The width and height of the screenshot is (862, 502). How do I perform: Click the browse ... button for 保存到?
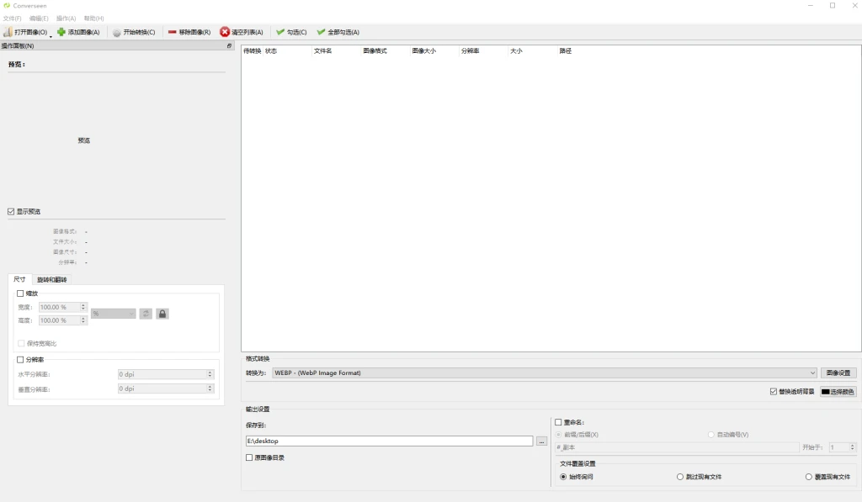coord(541,441)
